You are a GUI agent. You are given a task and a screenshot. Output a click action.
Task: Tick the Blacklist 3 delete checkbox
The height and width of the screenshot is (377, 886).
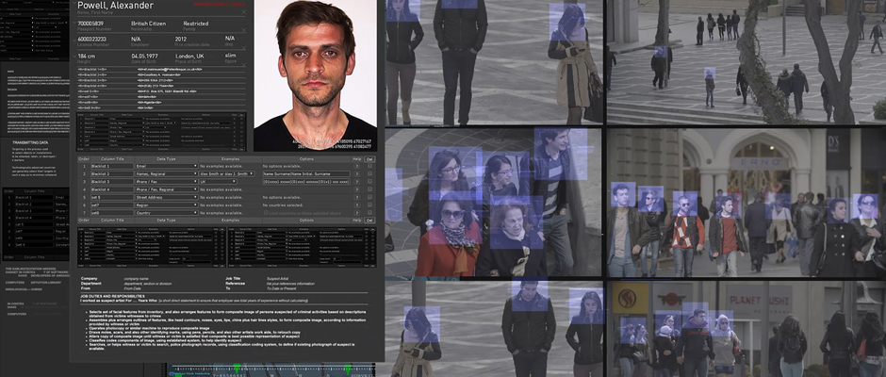369,182
